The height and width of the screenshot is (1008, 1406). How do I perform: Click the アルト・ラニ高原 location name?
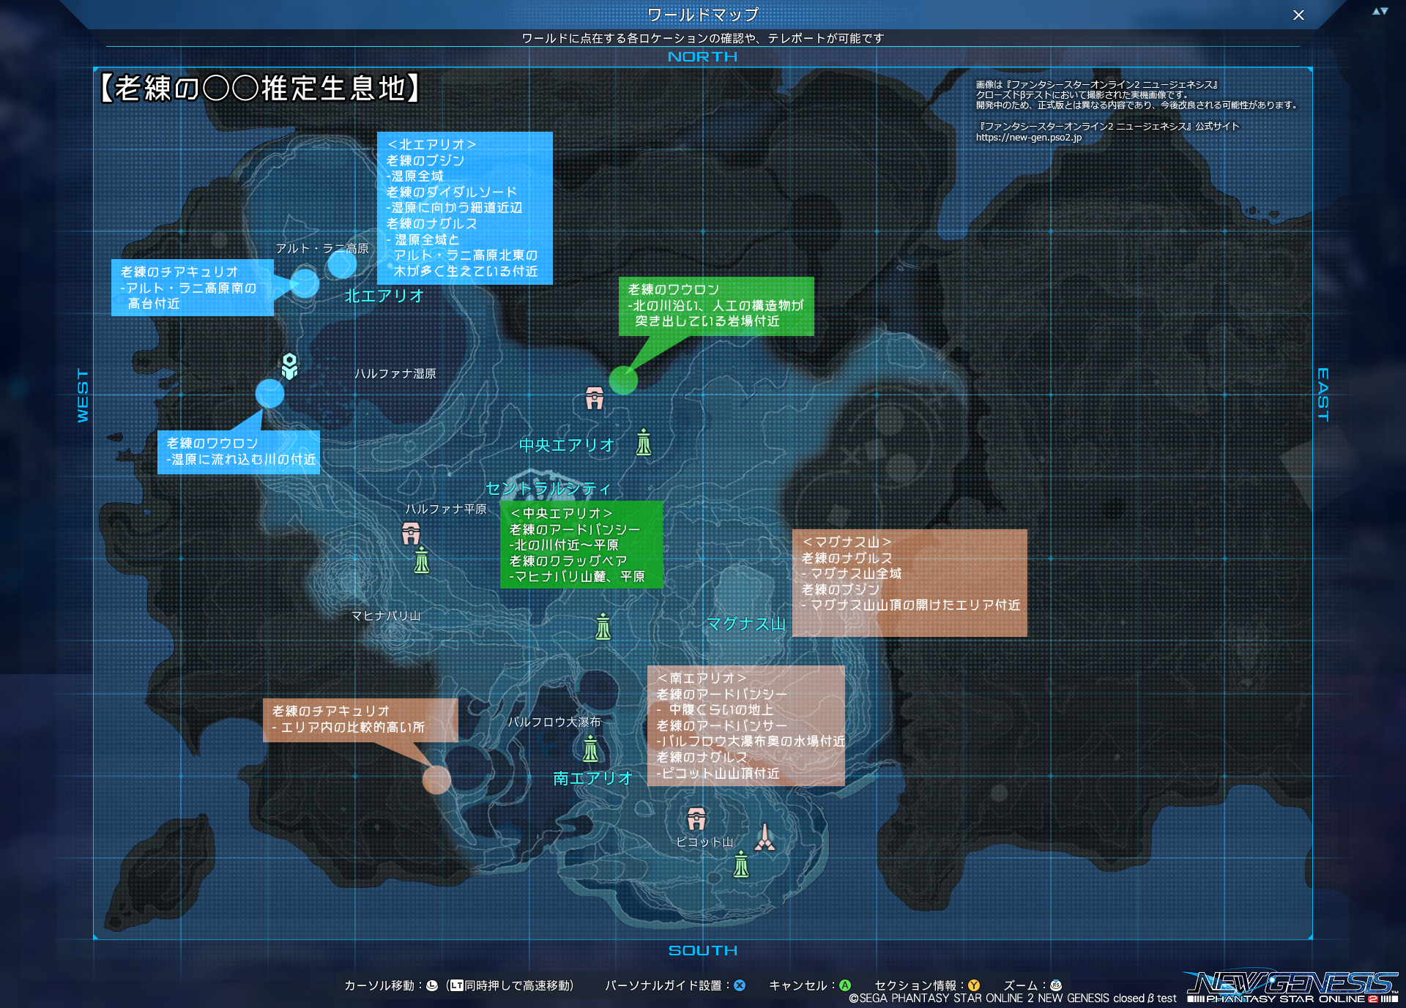pyautogui.click(x=322, y=249)
